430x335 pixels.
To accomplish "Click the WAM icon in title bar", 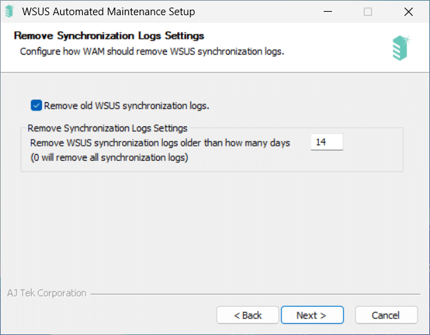I will point(10,12).
